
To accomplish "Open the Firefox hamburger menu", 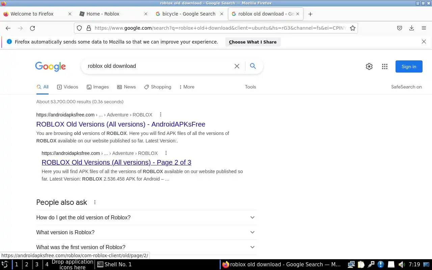I will (x=424, y=28).
